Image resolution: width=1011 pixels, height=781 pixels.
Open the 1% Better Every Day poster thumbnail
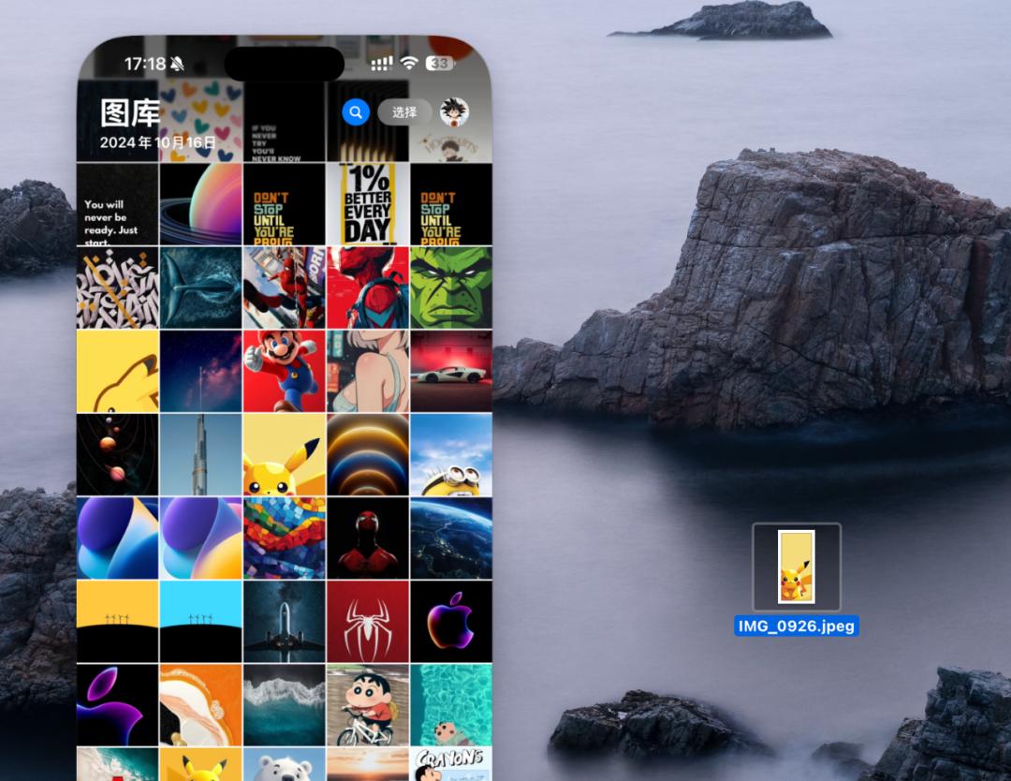coord(367,204)
